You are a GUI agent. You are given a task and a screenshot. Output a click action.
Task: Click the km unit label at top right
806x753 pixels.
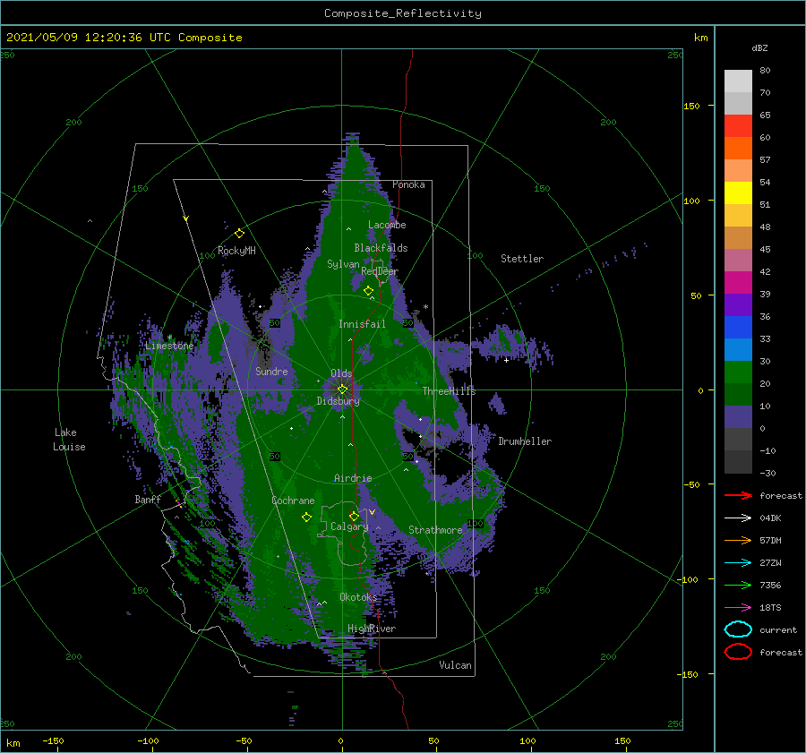point(700,38)
